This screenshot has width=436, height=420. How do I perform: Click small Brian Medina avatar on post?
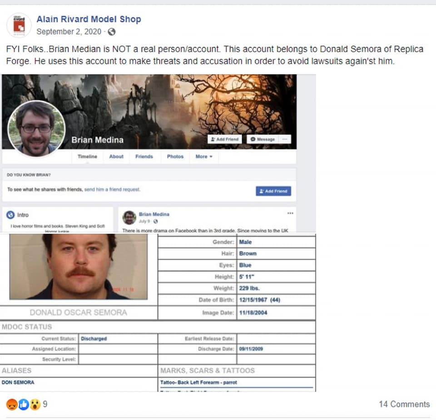click(129, 218)
